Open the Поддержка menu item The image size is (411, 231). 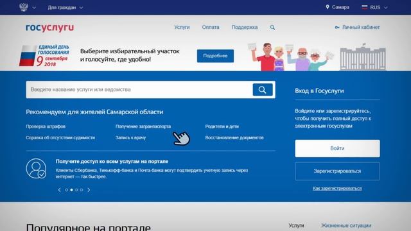245,27
